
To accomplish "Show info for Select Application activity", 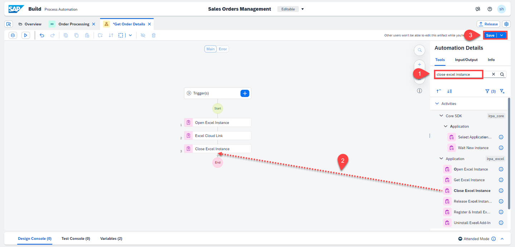I will pyautogui.click(x=501, y=137).
